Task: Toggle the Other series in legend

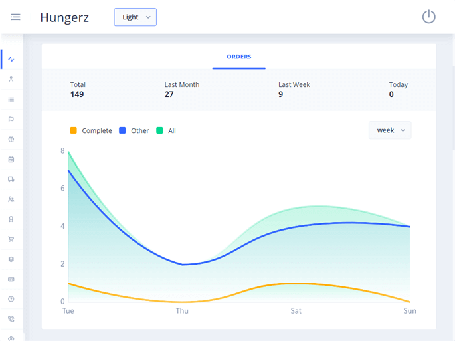Action: [139, 131]
